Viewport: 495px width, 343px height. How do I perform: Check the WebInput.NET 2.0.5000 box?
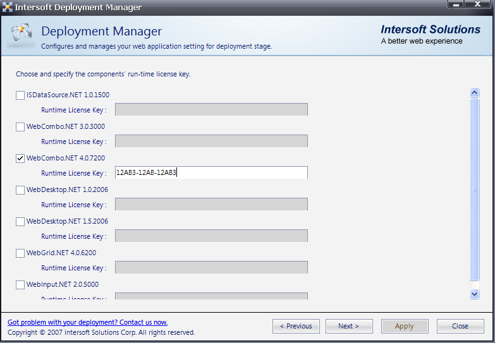20,285
